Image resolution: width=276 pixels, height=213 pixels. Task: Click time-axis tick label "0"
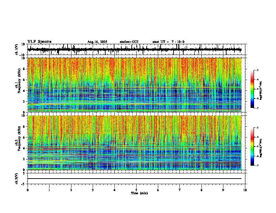[x=28, y=190]
